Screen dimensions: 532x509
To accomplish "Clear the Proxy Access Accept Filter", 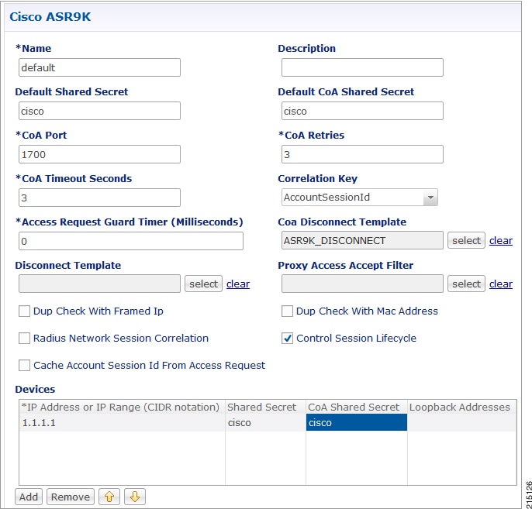I will pyautogui.click(x=501, y=284).
